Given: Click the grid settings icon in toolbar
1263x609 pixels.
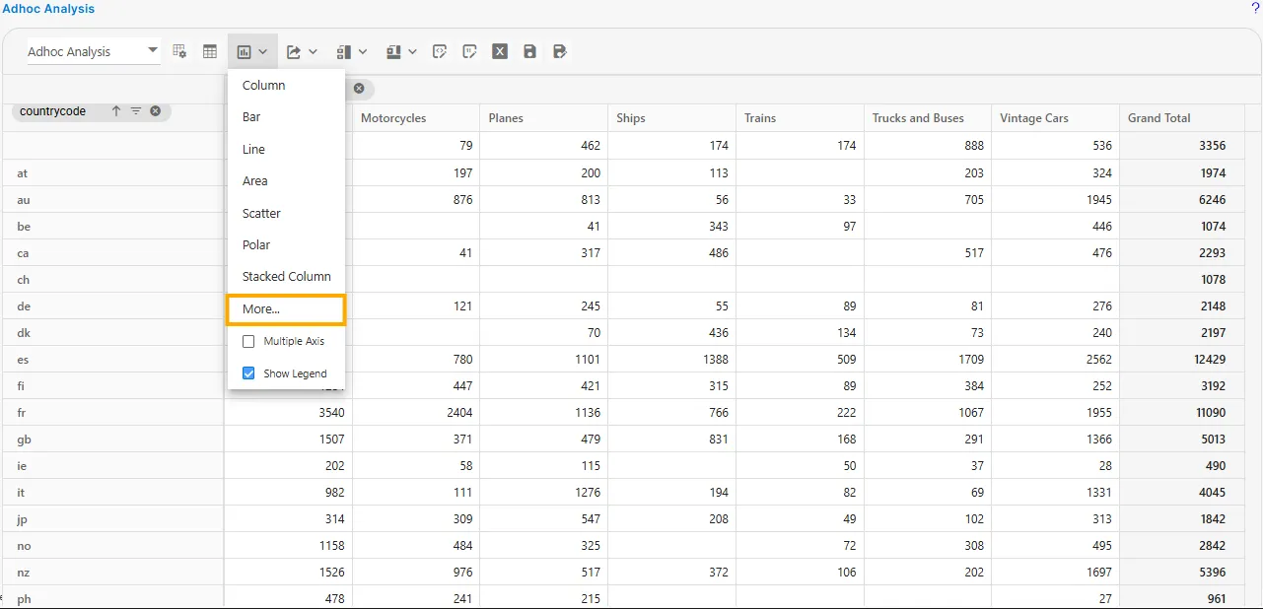Looking at the screenshot, I should point(179,51).
